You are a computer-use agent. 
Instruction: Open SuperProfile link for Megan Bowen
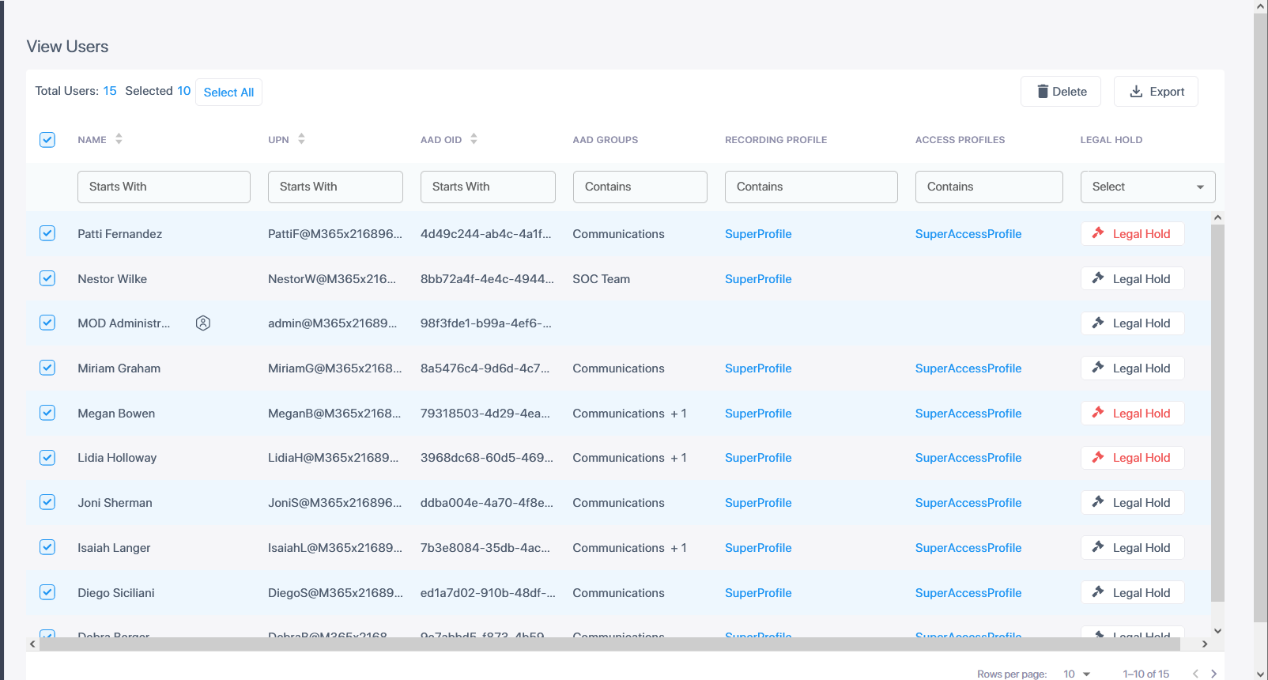758,414
